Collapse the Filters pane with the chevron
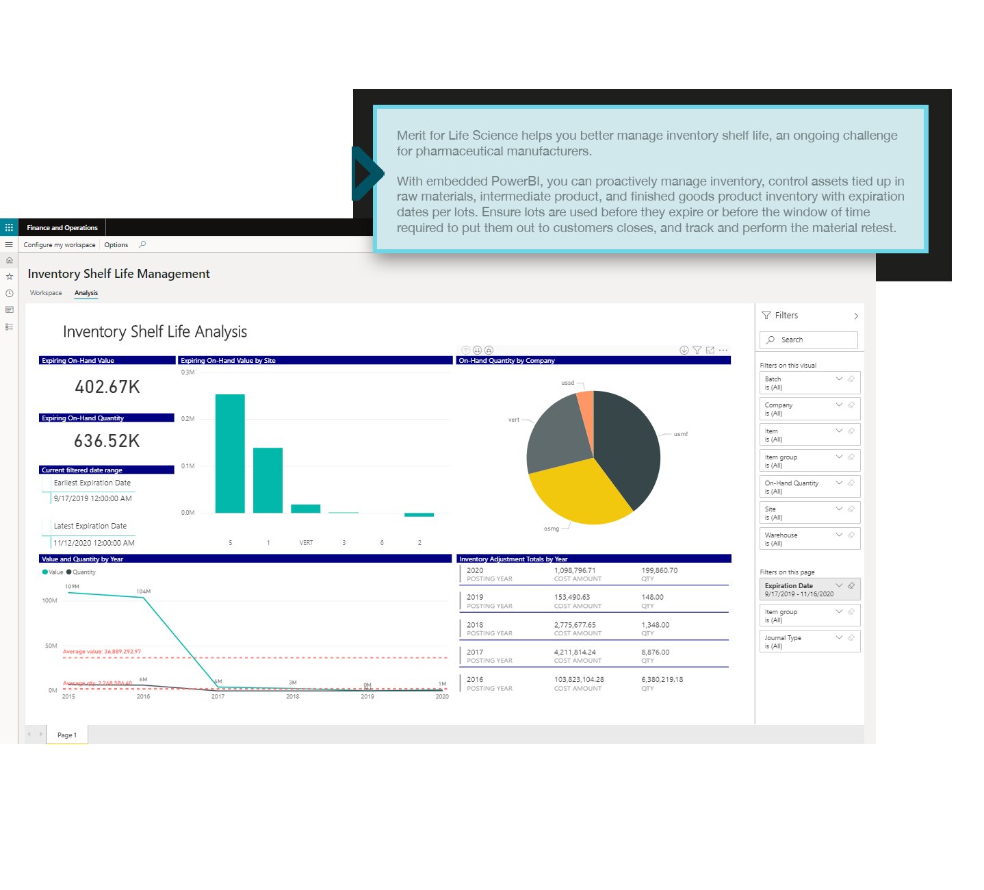Screen dimensions: 984x890 click(x=855, y=316)
